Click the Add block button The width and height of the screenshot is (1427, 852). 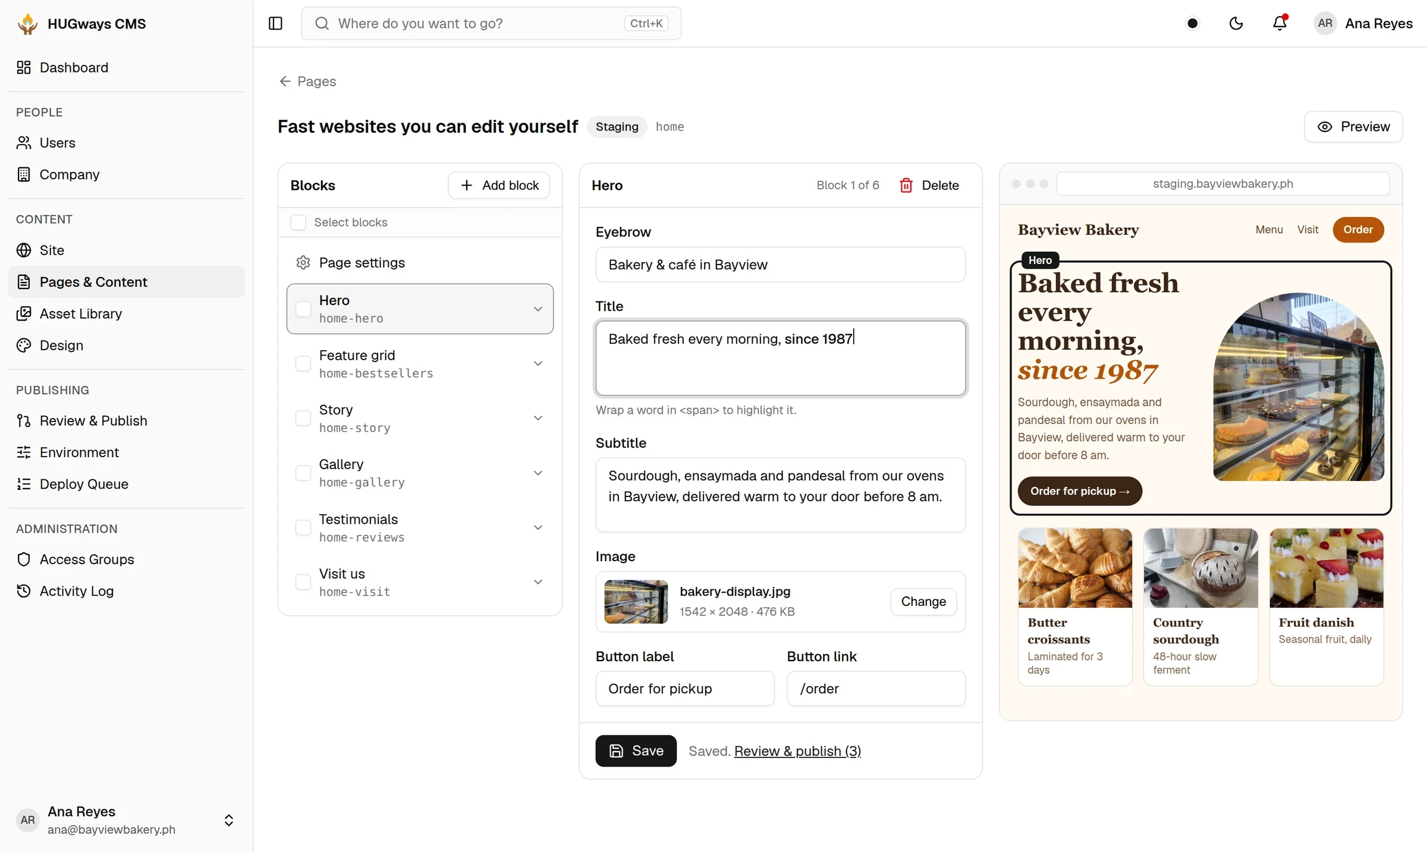coord(499,186)
